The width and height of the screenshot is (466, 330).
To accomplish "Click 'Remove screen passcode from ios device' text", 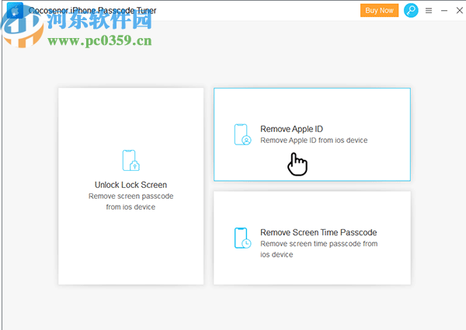I will (130, 201).
